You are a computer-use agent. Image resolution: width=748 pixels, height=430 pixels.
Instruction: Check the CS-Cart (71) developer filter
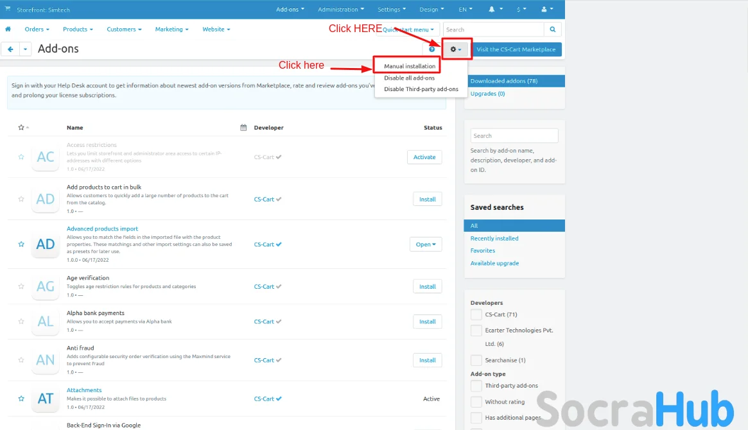click(476, 314)
